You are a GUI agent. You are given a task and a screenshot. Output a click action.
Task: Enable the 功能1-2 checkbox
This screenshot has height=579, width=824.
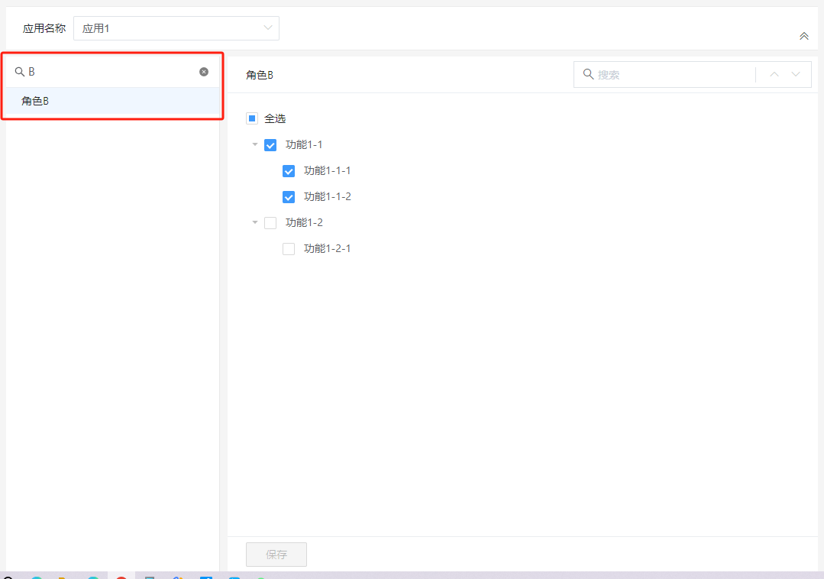tap(270, 223)
